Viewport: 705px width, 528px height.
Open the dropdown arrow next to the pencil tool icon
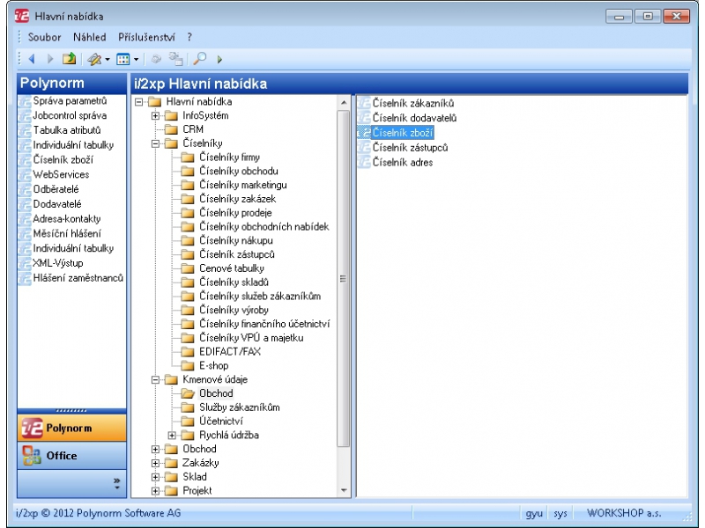[107, 59]
